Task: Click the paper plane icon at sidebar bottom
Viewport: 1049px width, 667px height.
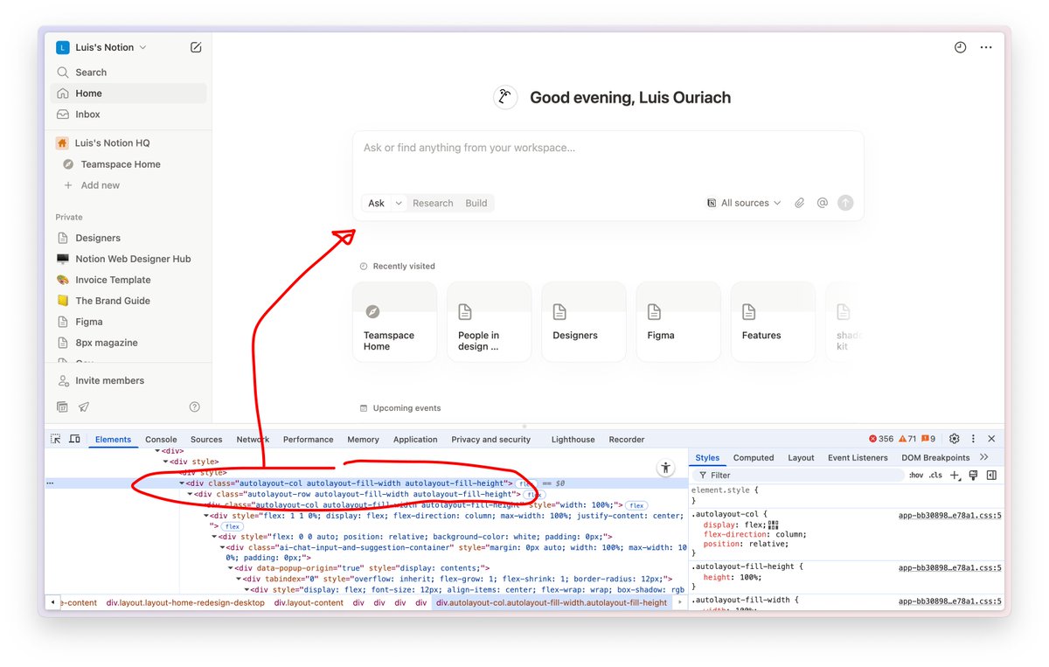Action: tap(84, 406)
